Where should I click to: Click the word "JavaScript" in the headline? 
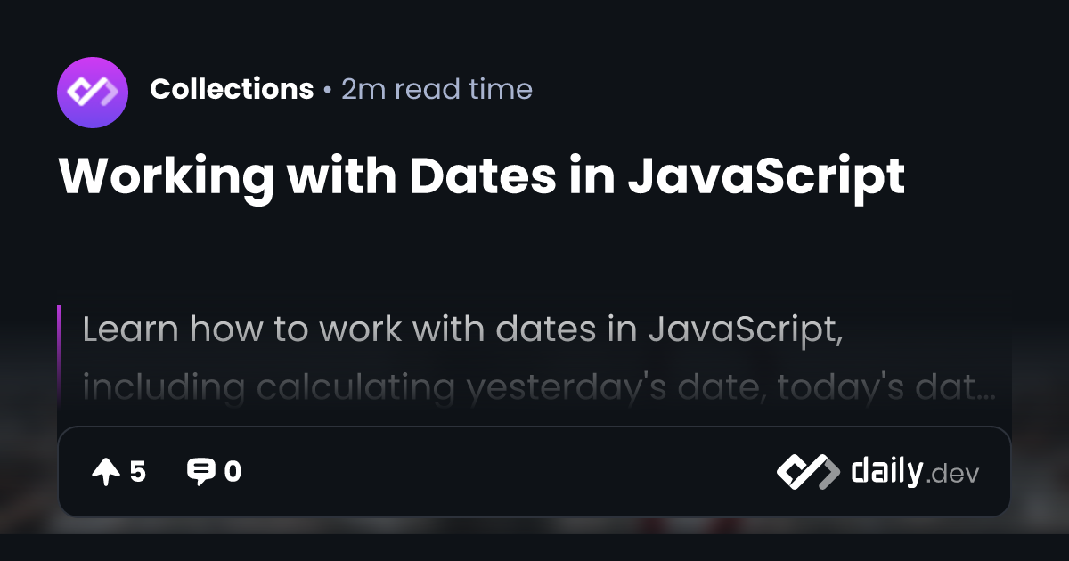click(x=766, y=175)
